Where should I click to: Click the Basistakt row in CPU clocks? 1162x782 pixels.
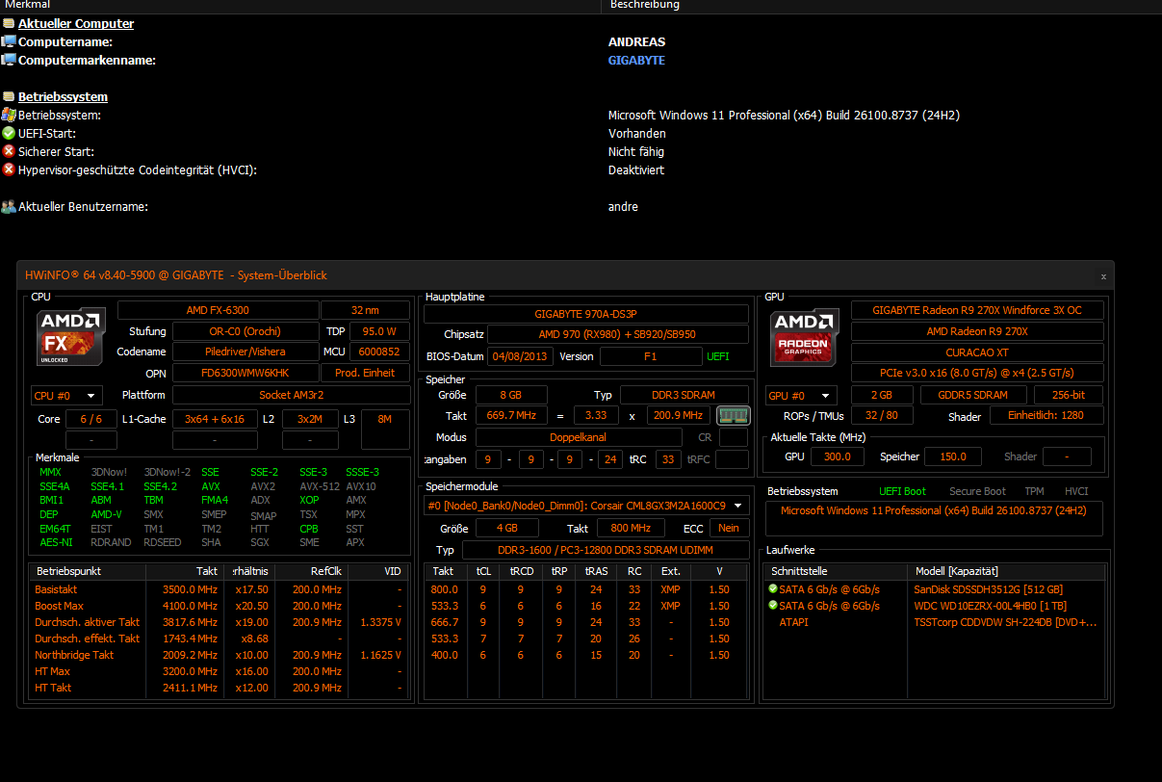tap(219, 589)
